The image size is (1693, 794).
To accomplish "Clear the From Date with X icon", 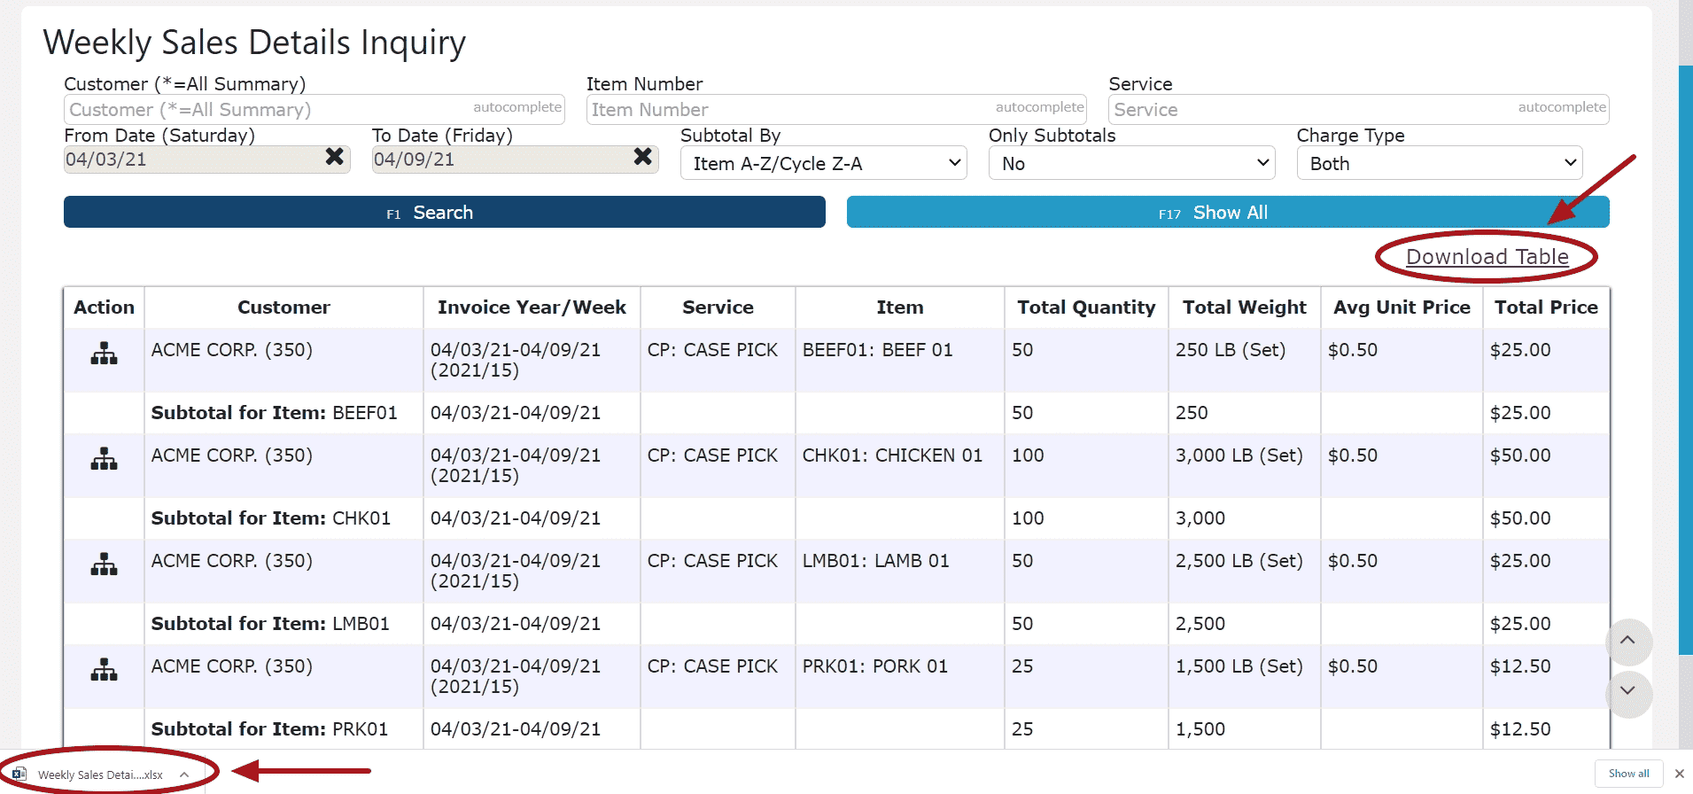I will click(334, 157).
